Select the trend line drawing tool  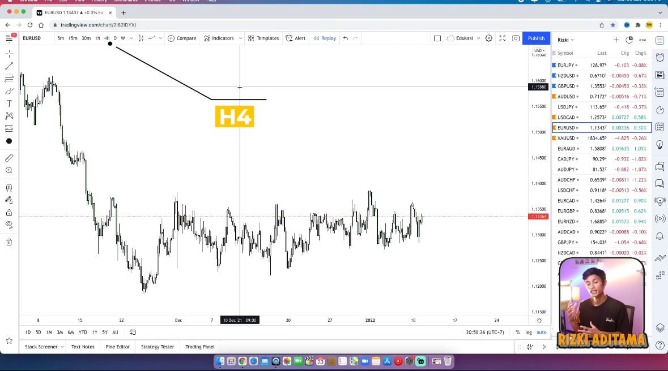(9, 66)
